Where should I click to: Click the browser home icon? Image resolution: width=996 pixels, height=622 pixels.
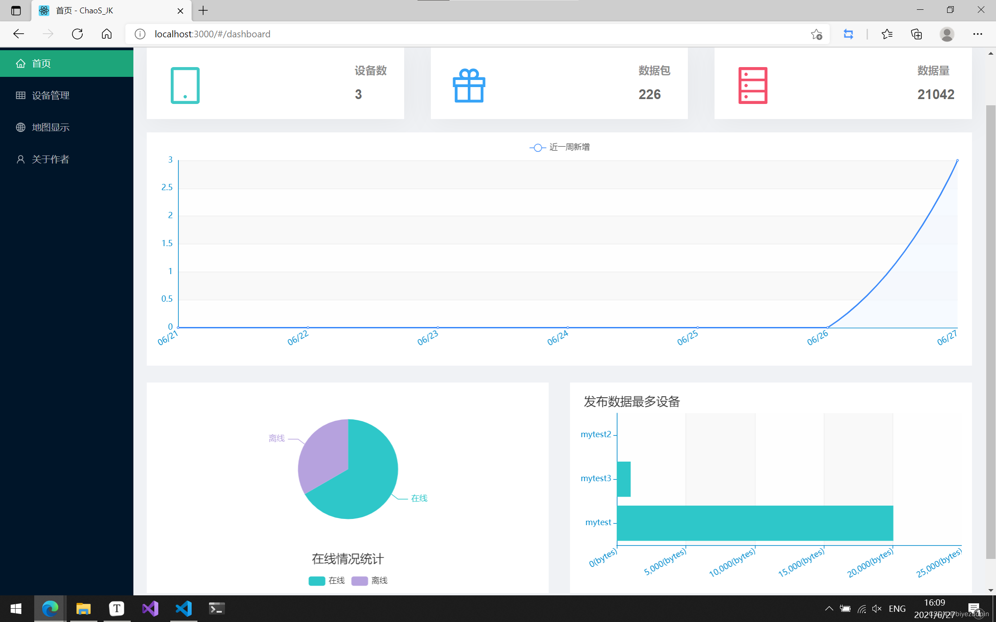(107, 34)
